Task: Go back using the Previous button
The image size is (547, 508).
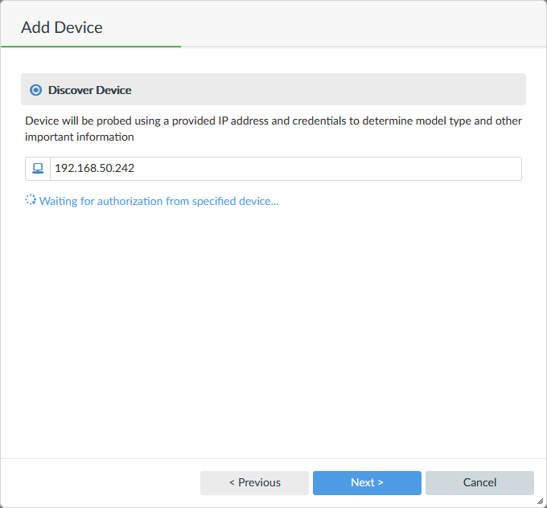Action: click(254, 483)
